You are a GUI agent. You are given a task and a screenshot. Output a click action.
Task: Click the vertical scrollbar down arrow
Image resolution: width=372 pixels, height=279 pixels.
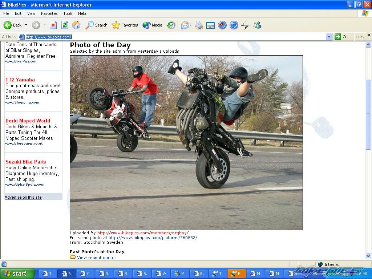[368, 256]
